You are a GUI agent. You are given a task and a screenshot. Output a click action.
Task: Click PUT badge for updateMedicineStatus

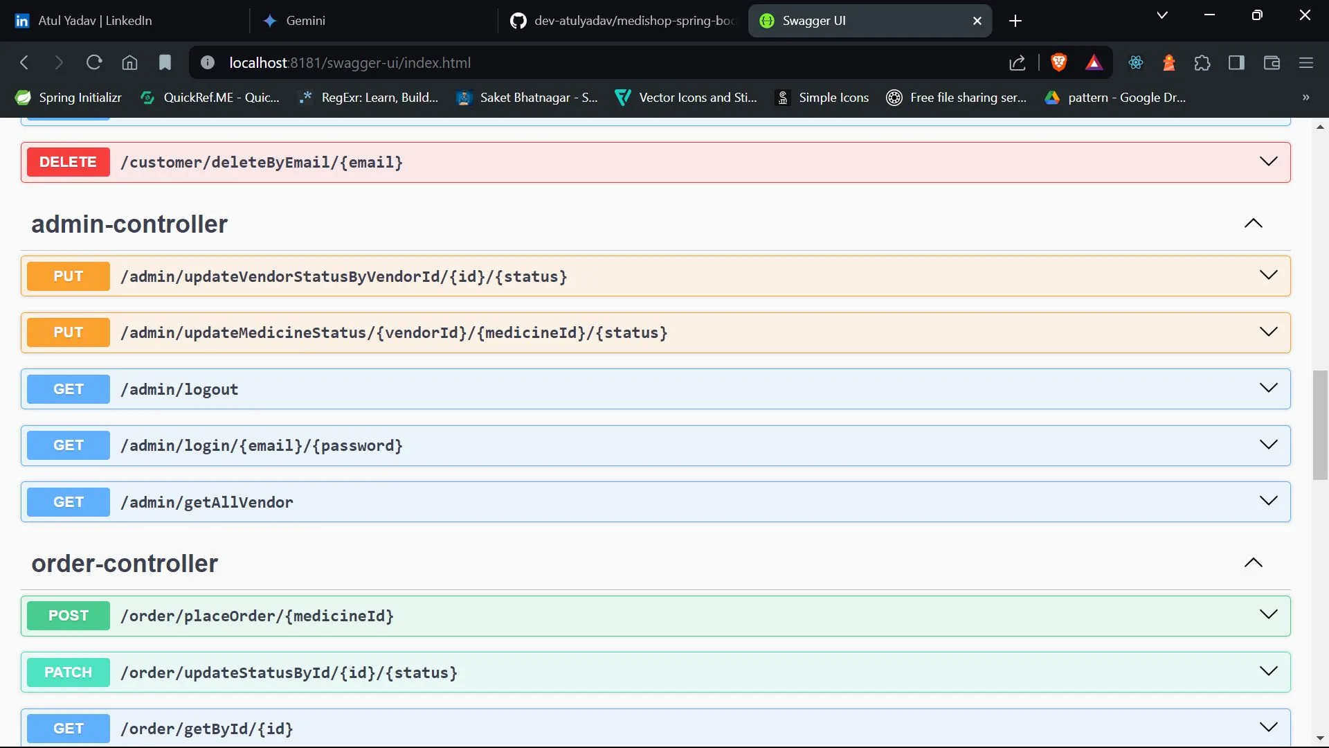point(68,332)
